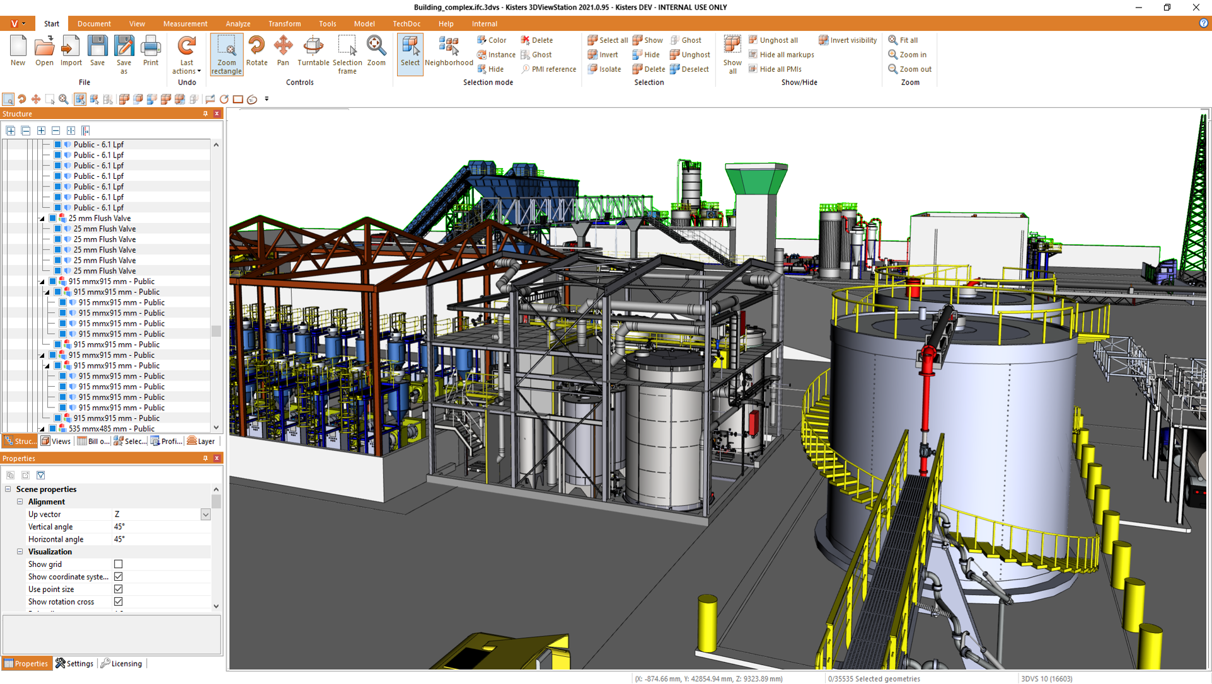Uncheck Show rotation cross

coord(118,601)
